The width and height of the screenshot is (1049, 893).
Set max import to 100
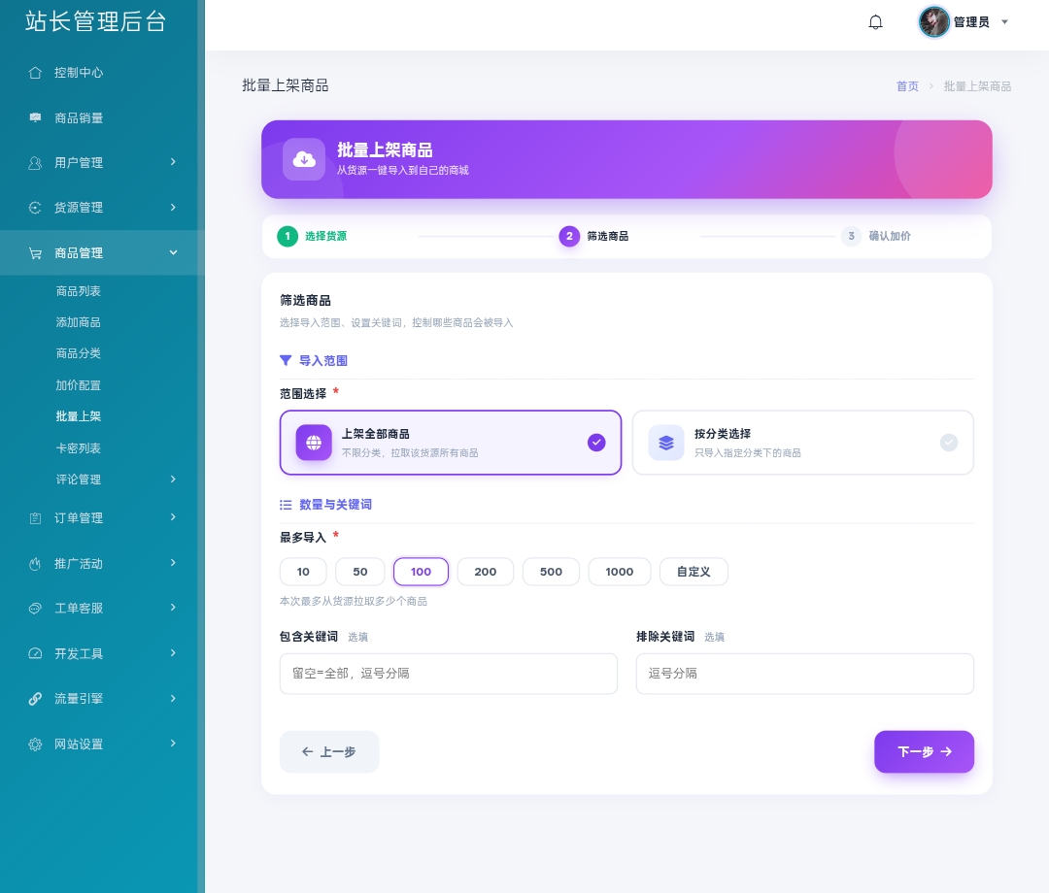[x=421, y=572]
